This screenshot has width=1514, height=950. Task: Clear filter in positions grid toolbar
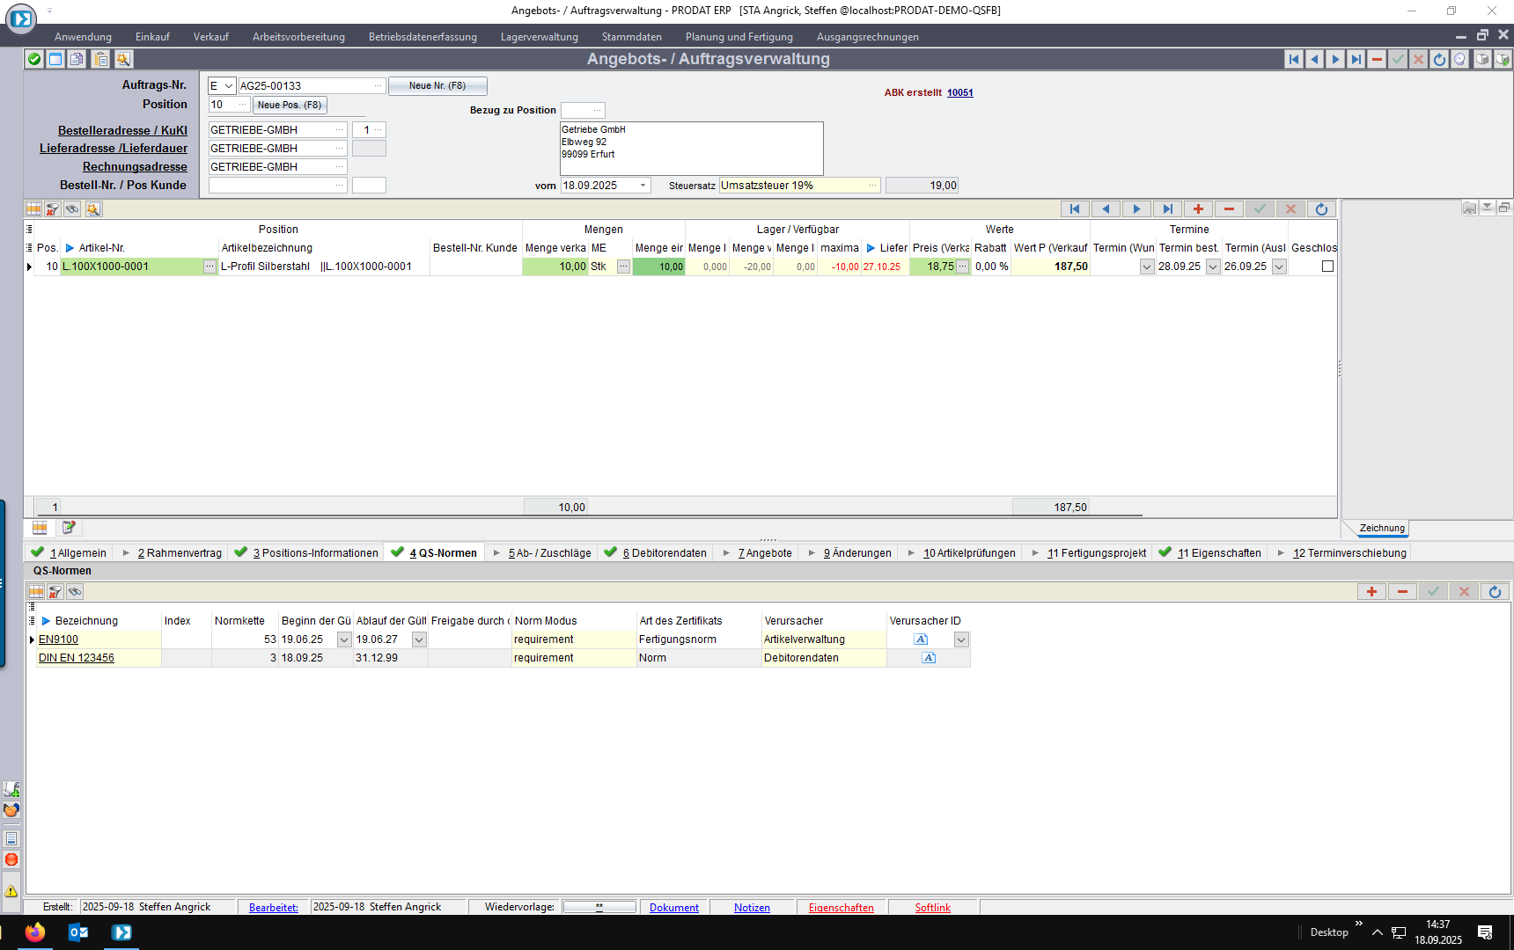tap(53, 209)
